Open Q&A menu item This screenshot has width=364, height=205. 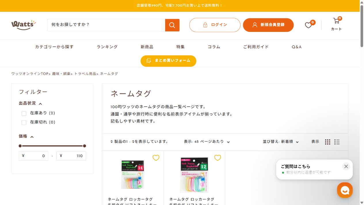coord(297,47)
